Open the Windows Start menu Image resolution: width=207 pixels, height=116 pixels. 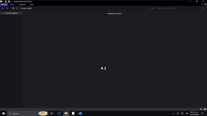point(4,113)
